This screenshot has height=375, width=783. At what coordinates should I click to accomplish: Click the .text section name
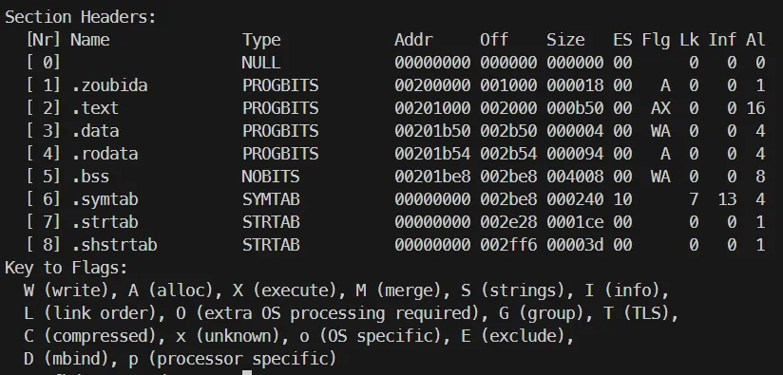[x=95, y=108]
